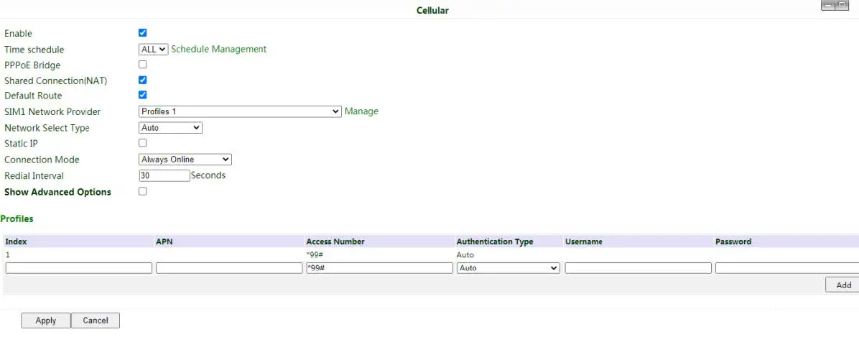Viewport: 859px width, 360px height.
Task: Focus the APN input field
Action: click(x=229, y=268)
